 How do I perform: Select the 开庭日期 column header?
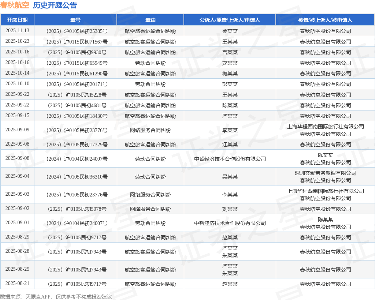click(x=17, y=20)
